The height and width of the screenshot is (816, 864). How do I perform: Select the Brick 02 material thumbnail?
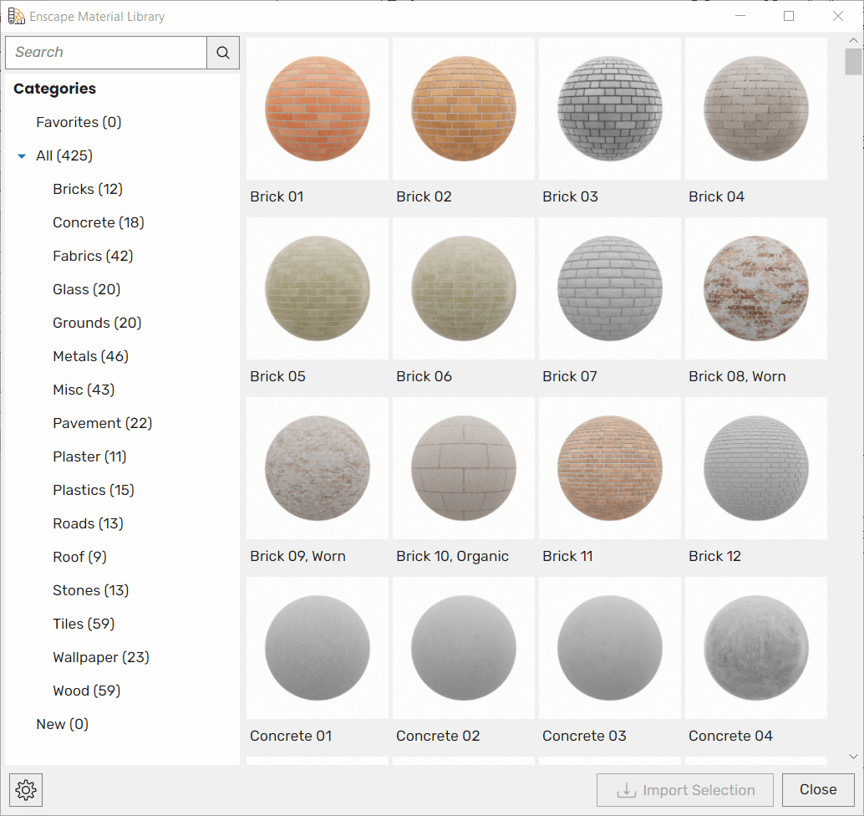(x=464, y=109)
